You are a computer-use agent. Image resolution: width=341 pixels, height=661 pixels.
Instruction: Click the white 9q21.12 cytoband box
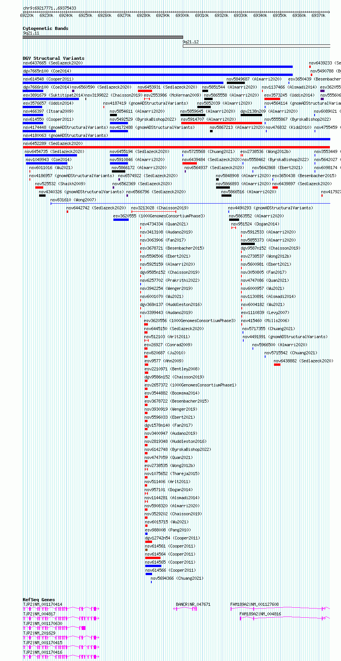click(256, 46)
